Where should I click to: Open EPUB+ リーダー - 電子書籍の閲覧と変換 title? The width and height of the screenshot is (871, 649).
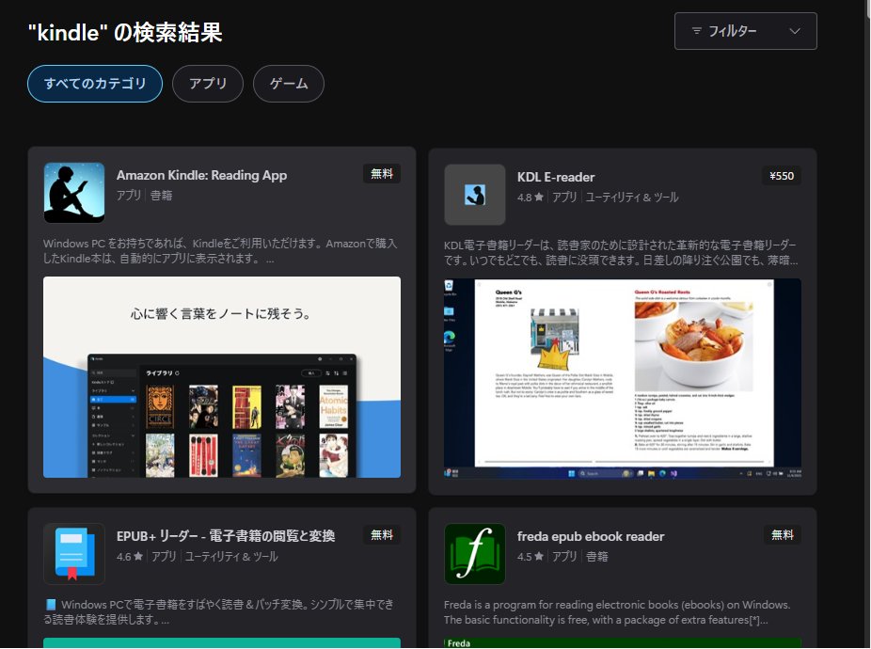coord(226,536)
